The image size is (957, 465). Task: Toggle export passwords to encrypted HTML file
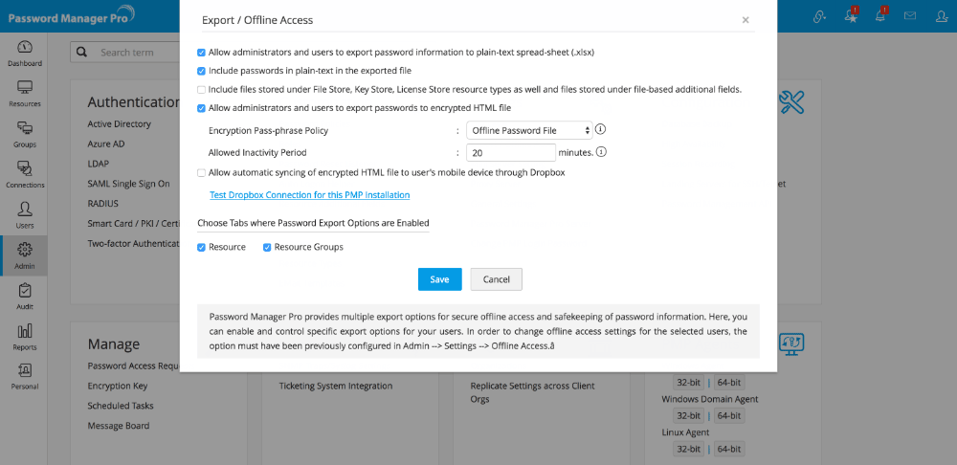coord(201,108)
